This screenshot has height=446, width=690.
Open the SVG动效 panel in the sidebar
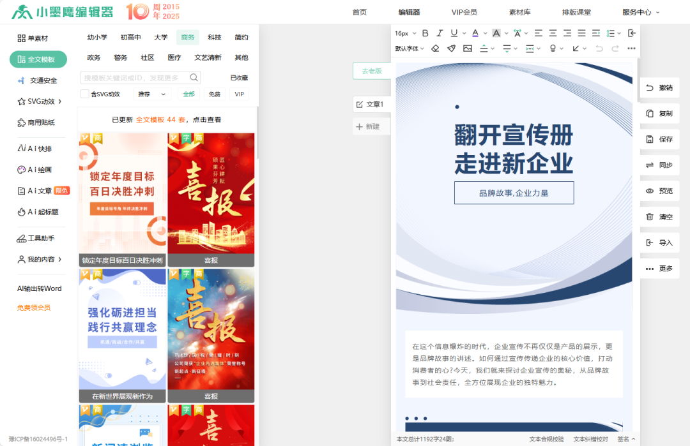click(x=36, y=101)
